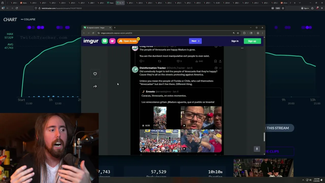
Task: Click the 57,529 peak viewers stat
Action: click(159, 172)
